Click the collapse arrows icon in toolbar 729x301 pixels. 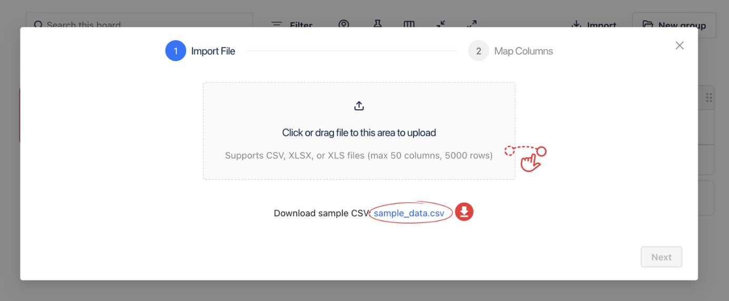[x=441, y=24]
